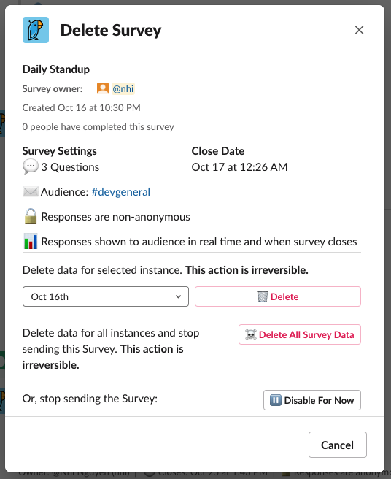This screenshot has height=479, width=391.
Task: Close the Delete Survey dialog
Action: click(x=359, y=30)
